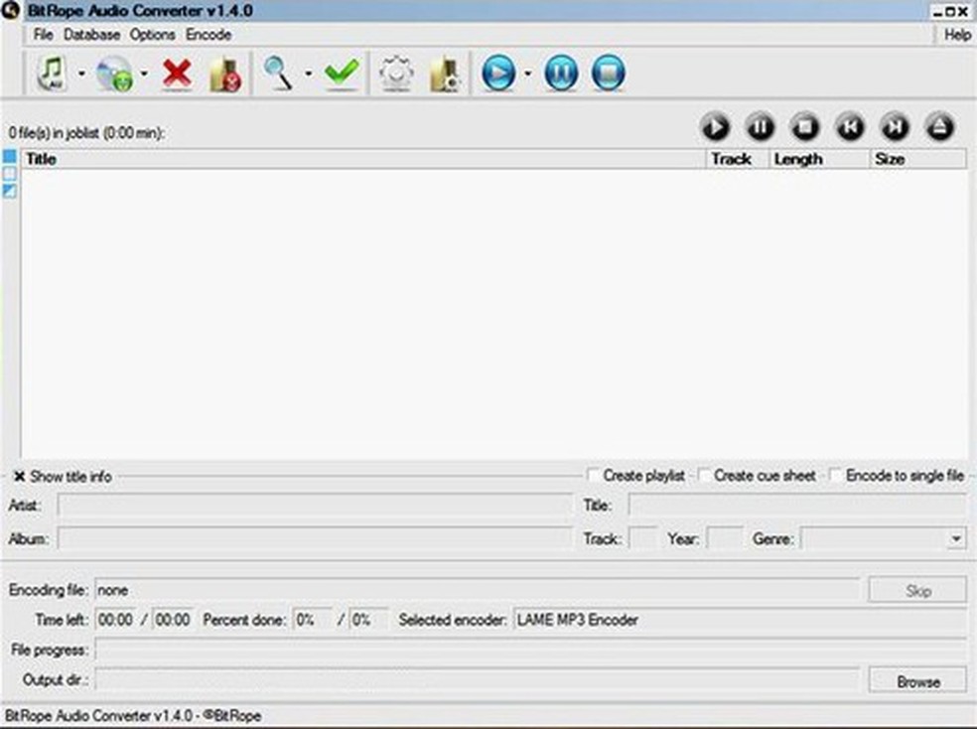Click the LAME MP3 Encoder field
Screen dimensions: 977x729
740,620
